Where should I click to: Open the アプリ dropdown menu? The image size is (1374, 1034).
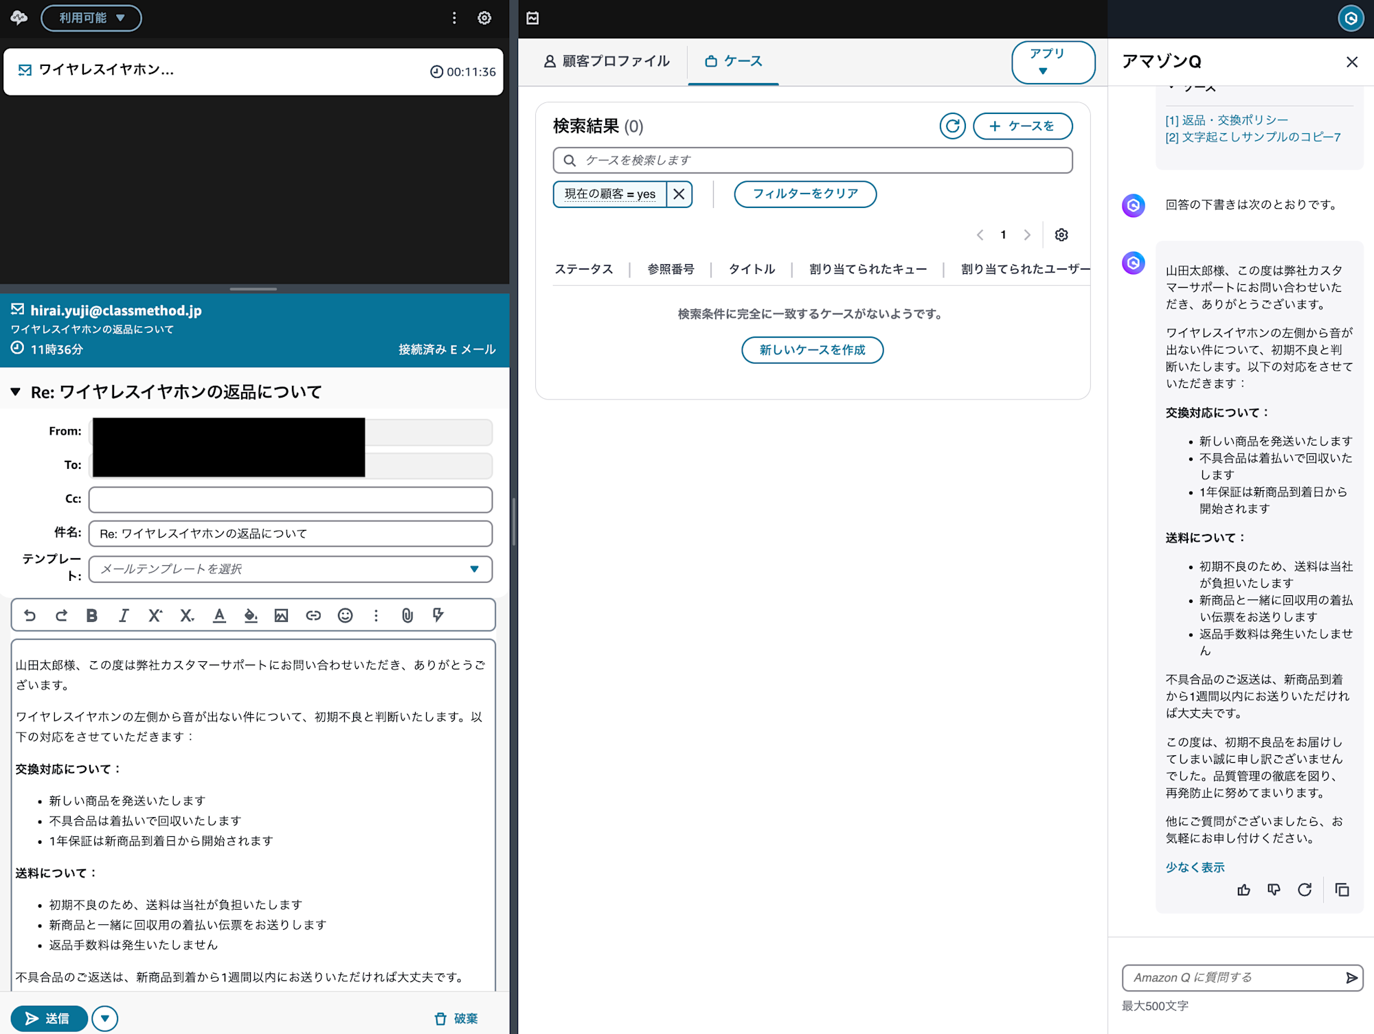click(1052, 62)
